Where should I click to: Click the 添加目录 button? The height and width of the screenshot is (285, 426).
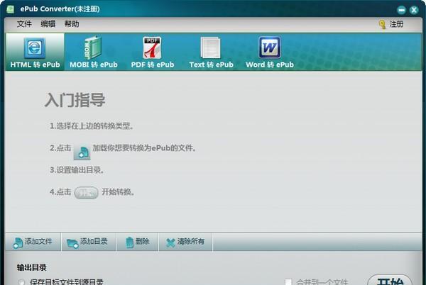point(89,242)
